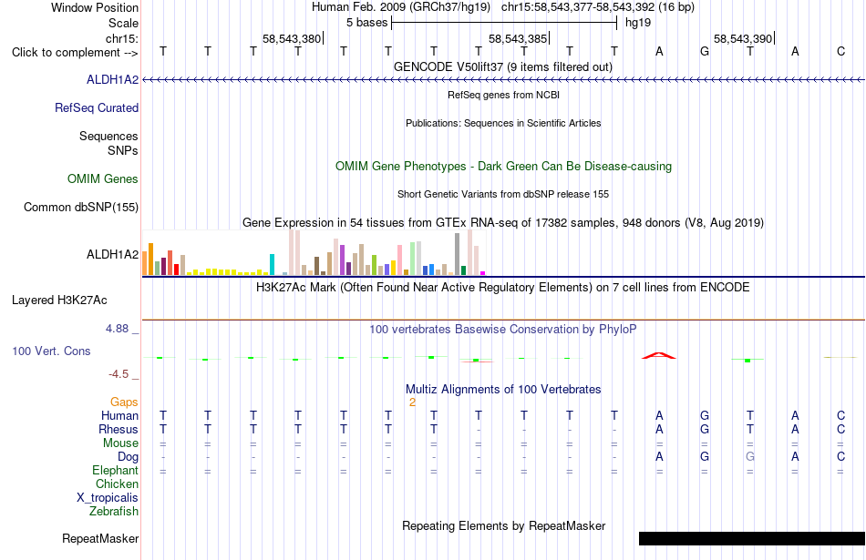Open the RefSeq Curated track label
The width and height of the screenshot is (866, 560).
(96, 107)
